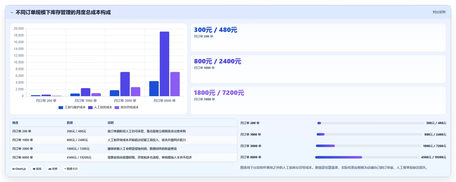Click the description starting 低订单量阶段人工仍可承受
Screen dimensions: 456x182
pos(147,131)
